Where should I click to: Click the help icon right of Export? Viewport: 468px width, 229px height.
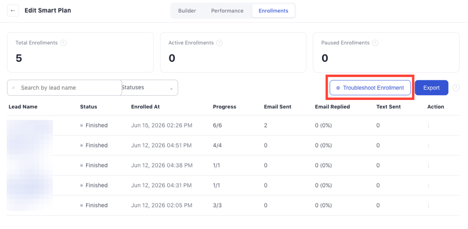click(x=456, y=88)
